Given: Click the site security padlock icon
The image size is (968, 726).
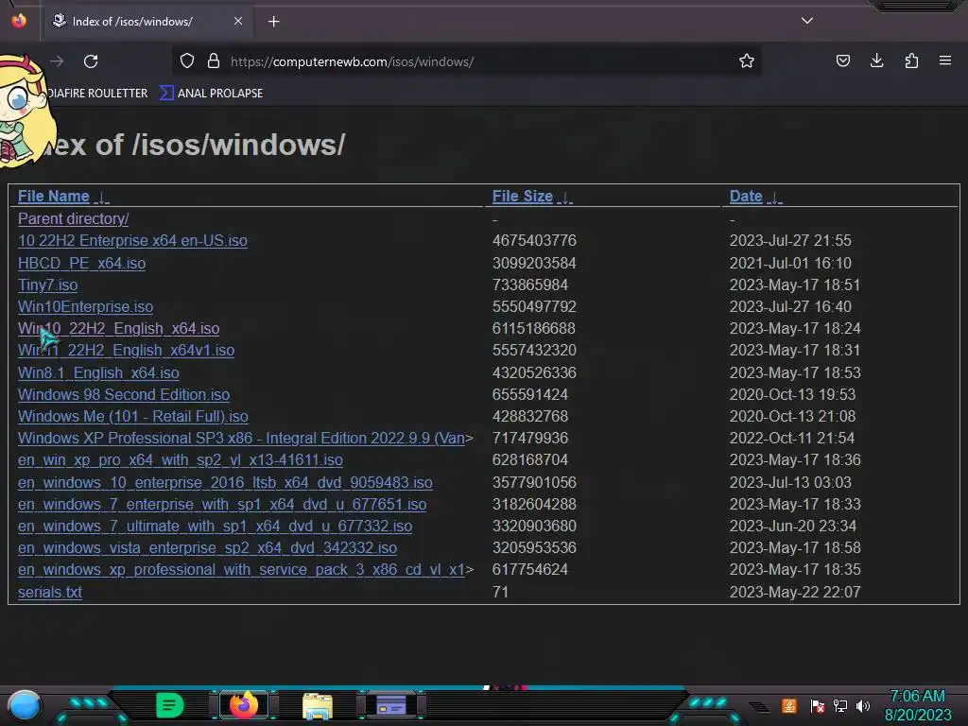Looking at the screenshot, I should point(214,61).
